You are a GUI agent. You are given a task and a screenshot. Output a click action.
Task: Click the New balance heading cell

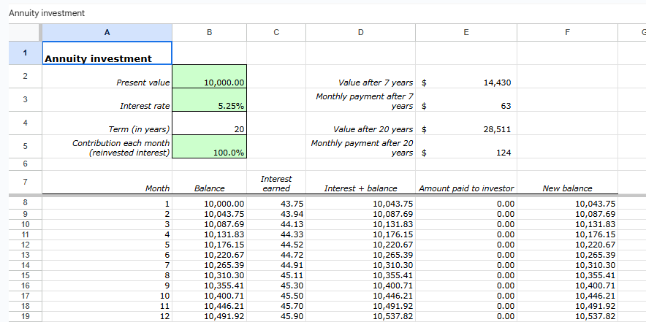567,188
